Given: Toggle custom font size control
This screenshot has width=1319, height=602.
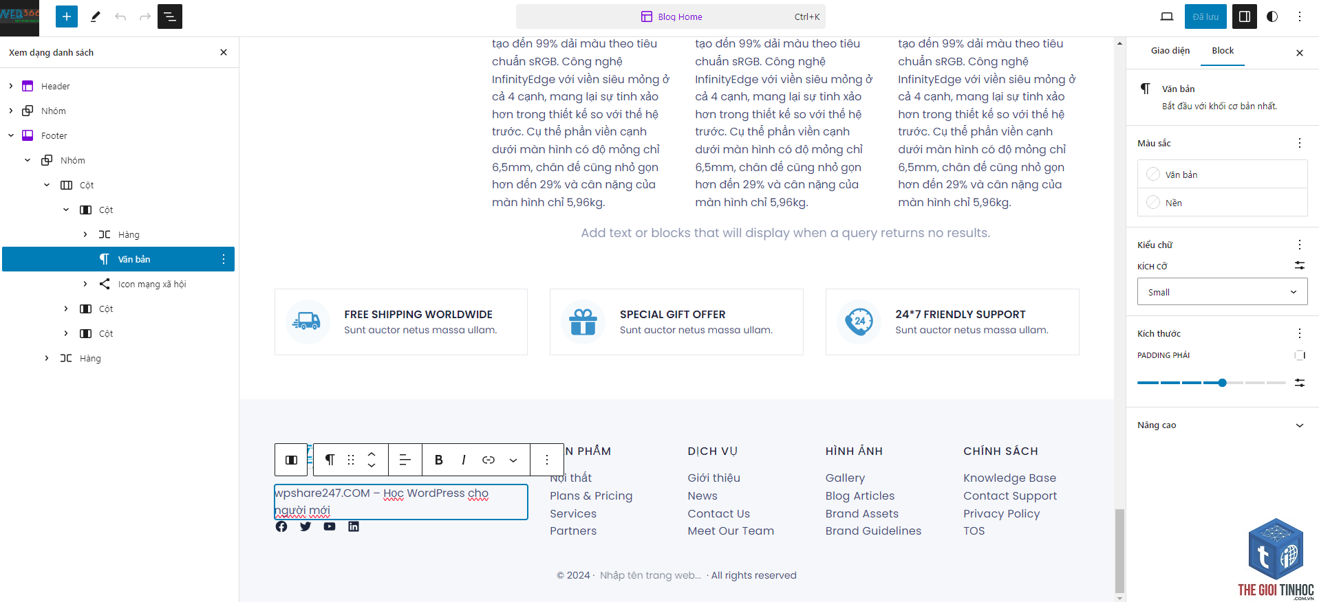Looking at the screenshot, I should (x=1300, y=265).
